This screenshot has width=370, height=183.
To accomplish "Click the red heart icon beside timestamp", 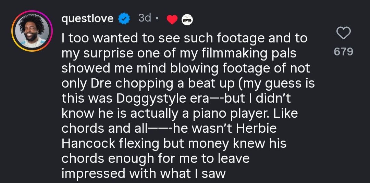I will (x=172, y=20).
